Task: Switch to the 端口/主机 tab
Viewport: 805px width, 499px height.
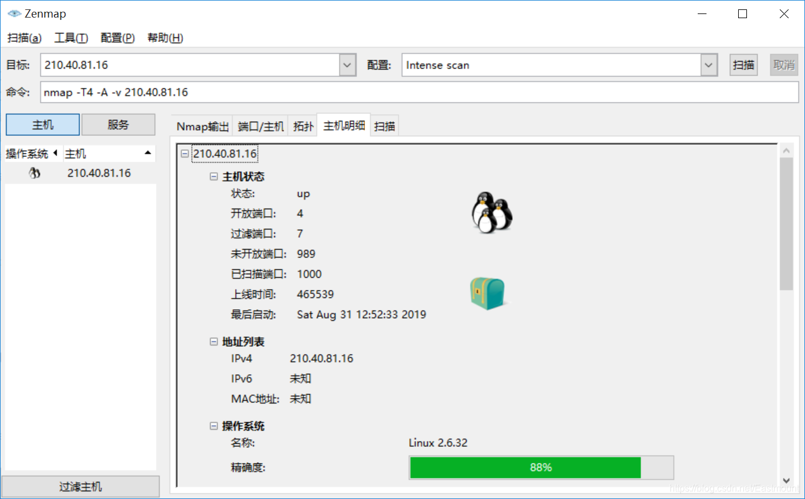Action: (261, 127)
